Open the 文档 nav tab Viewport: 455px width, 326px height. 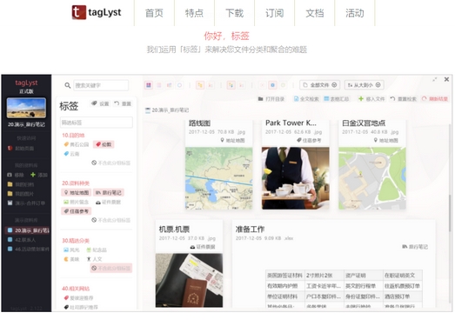click(x=315, y=13)
